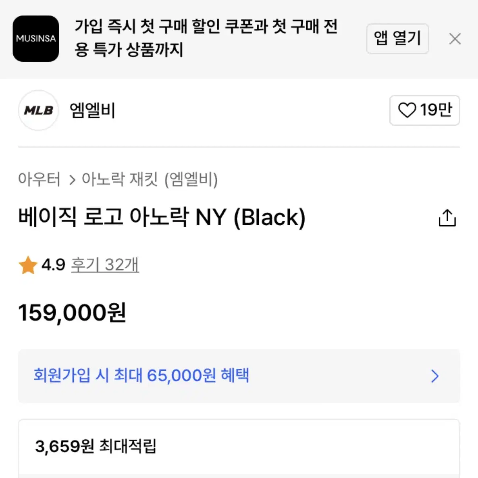Share the product with share icon
478x478 pixels.
[x=447, y=218]
